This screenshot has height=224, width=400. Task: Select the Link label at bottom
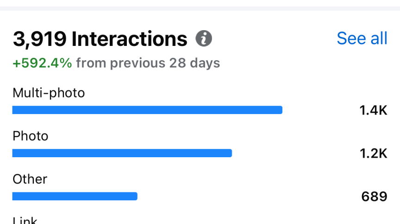coord(25,220)
